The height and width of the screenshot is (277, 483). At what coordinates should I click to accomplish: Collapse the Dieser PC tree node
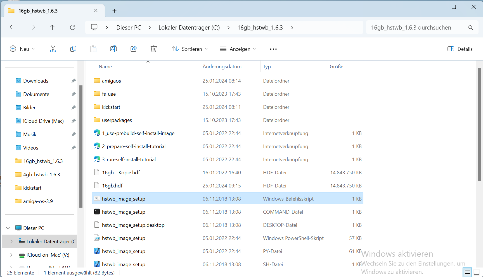coord(8,228)
